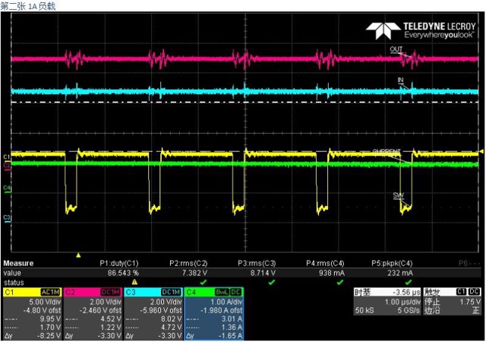This screenshot has width=486, height=342.
Task: Click the Δy -1.65 A cursor readout of C4
Action: [x=214, y=336]
